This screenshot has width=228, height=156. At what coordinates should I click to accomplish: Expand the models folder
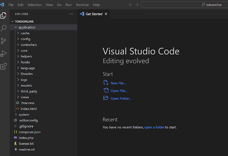(18, 86)
